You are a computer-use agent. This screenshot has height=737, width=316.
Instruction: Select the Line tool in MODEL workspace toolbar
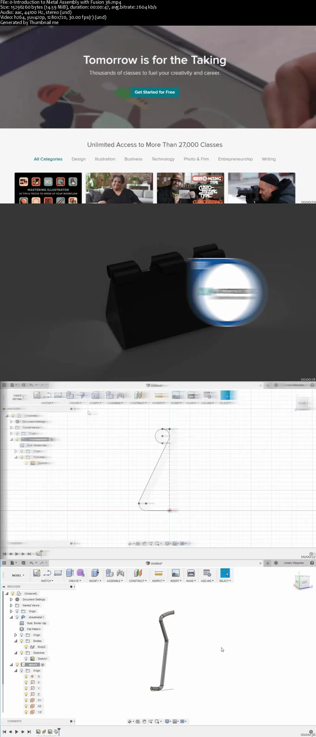47,573
